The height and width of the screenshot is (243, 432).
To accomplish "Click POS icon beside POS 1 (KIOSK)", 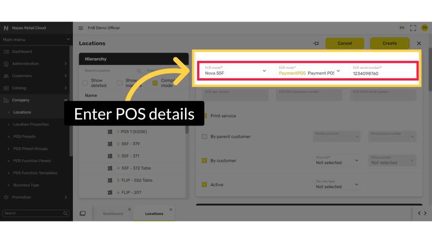I will tap(110, 132).
